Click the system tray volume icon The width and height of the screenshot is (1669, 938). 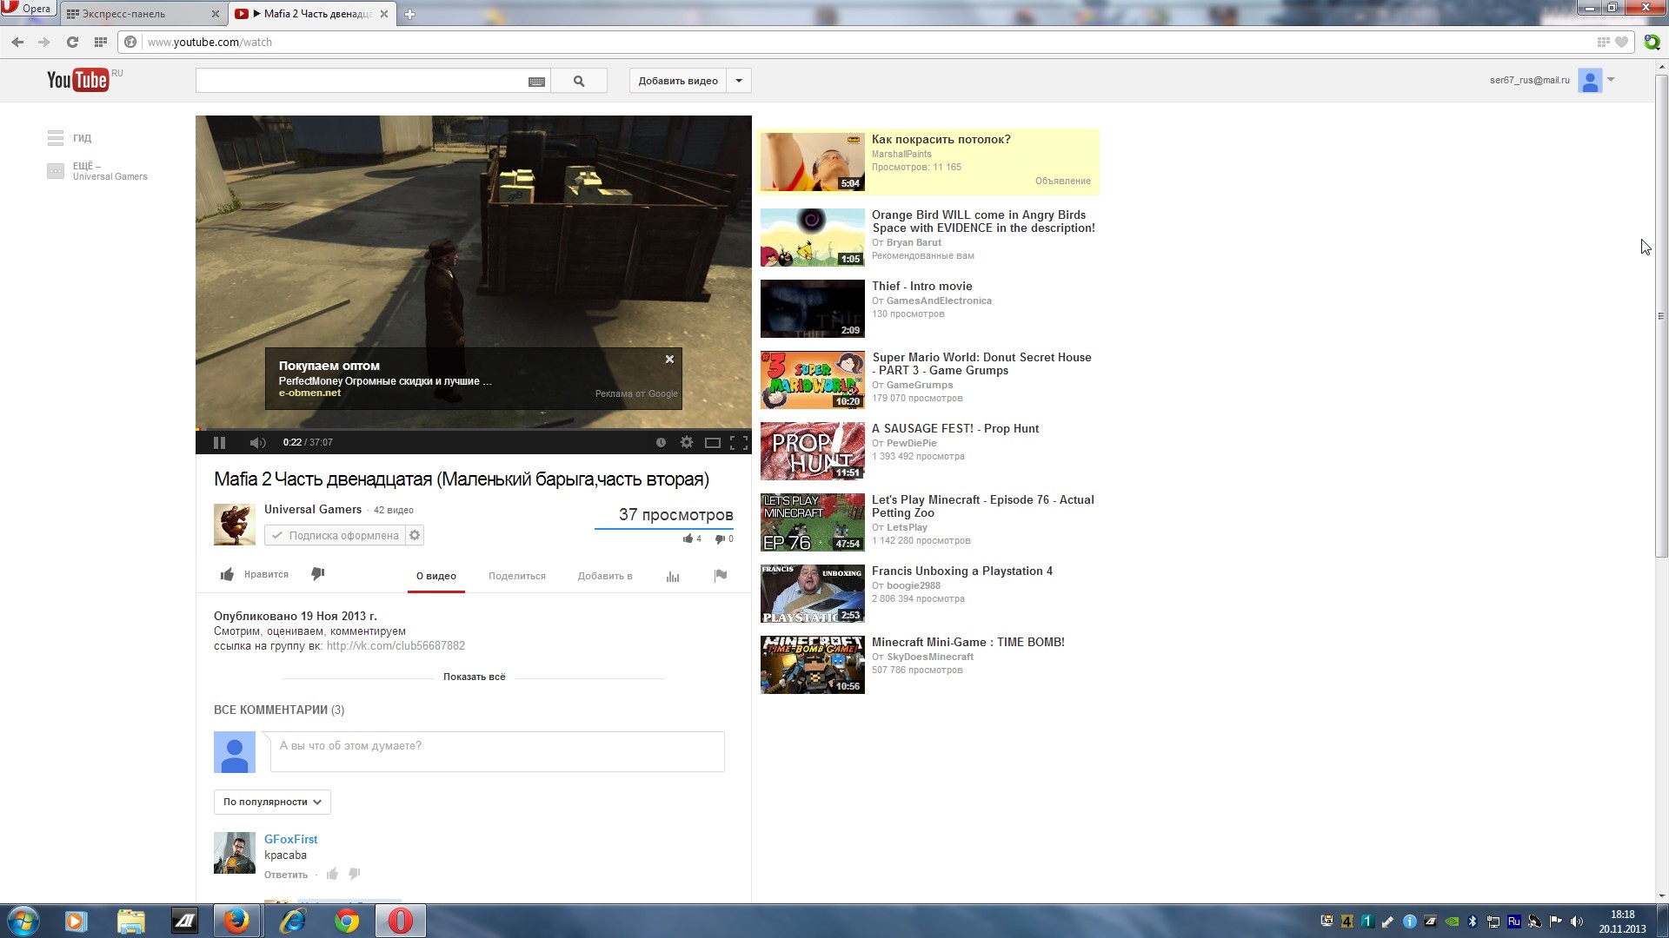coord(1576,921)
